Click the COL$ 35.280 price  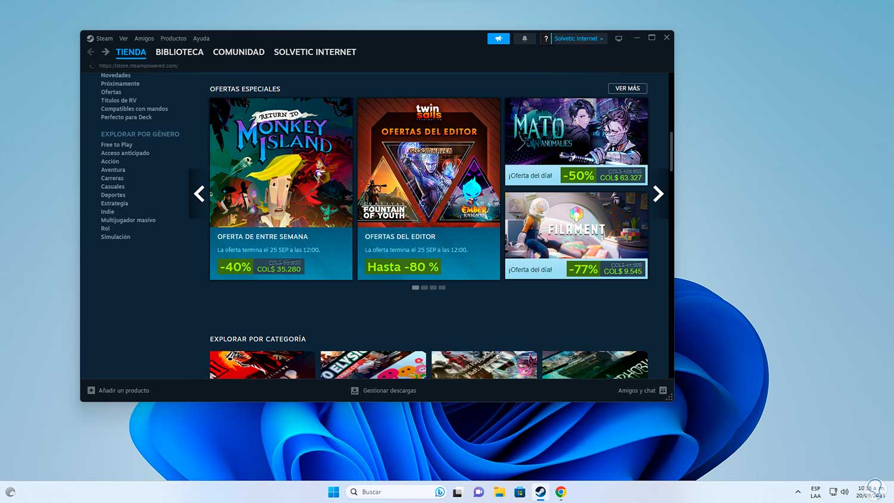click(x=279, y=269)
